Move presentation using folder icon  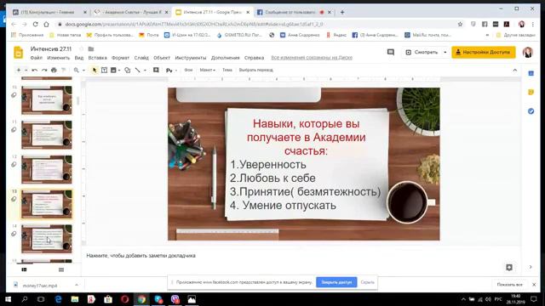tap(91, 49)
